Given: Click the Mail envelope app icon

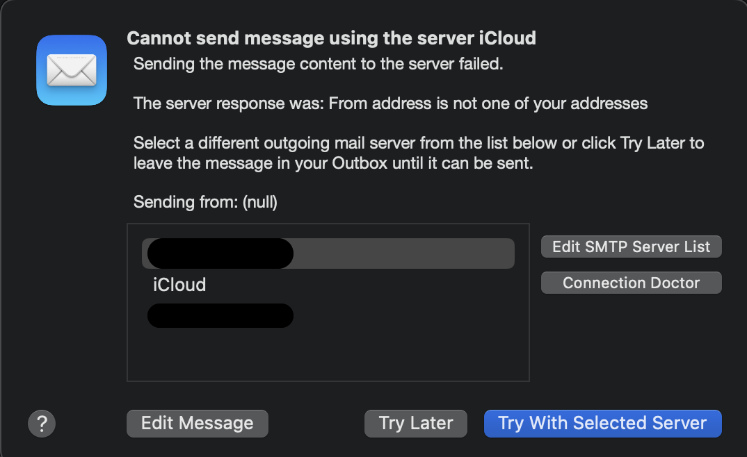Looking at the screenshot, I should [72, 70].
